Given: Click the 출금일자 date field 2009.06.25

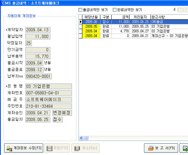Looking at the screenshot, I should point(38,120).
